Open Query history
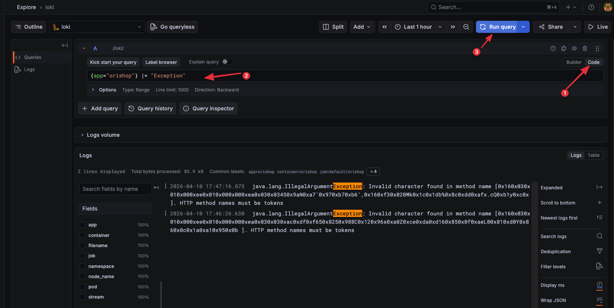 (x=150, y=108)
